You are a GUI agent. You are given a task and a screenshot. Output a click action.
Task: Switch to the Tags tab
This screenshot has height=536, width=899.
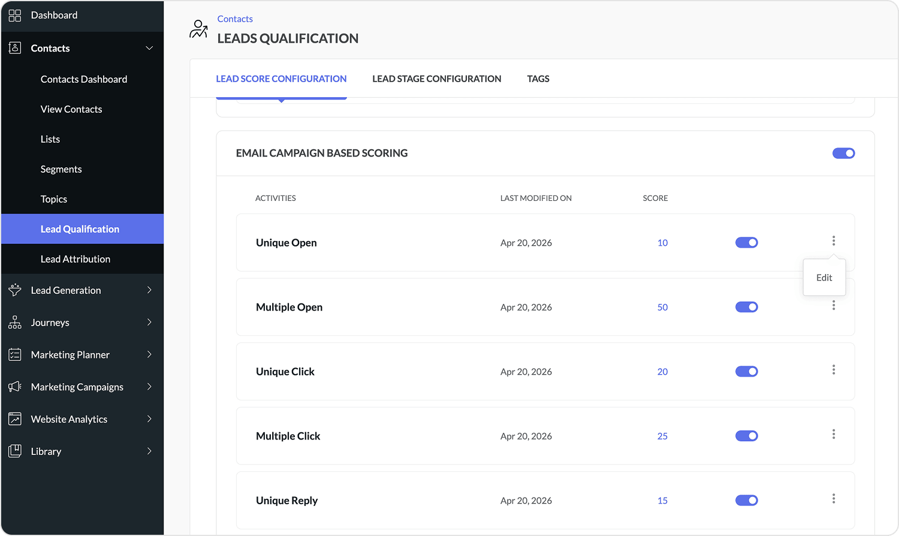[x=538, y=79]
